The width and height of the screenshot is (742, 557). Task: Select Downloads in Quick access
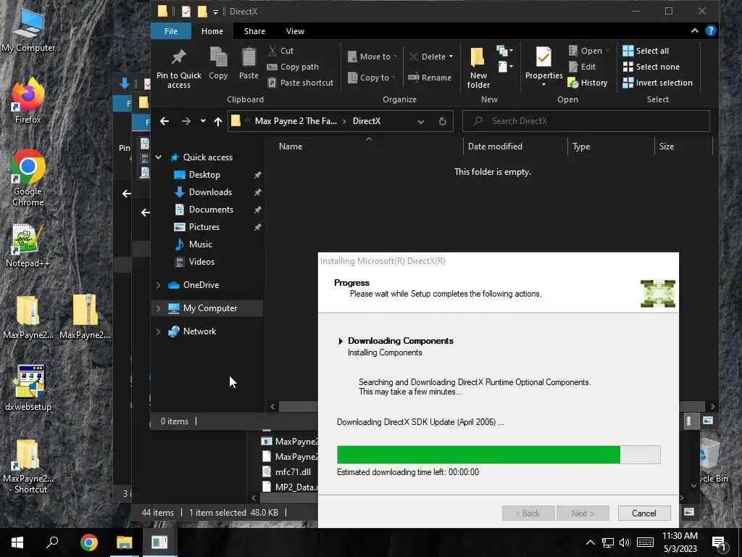click(x=210, y=191)
